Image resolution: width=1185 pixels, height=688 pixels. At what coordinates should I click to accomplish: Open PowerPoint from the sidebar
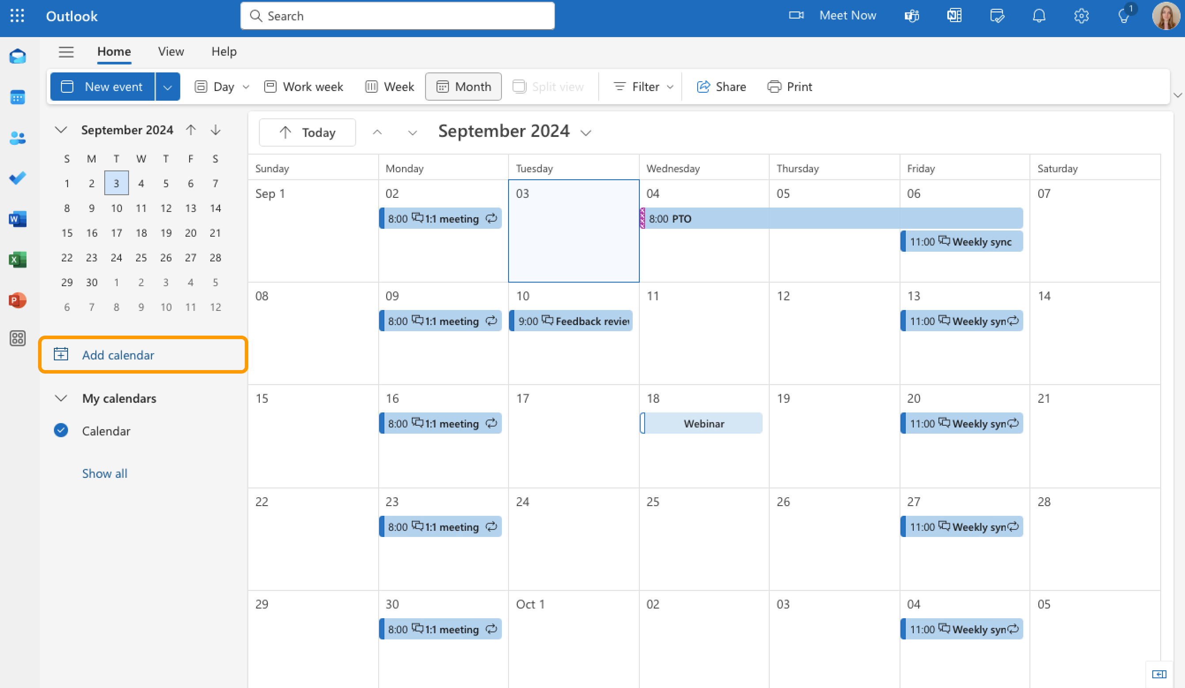[x=17, y=300]
